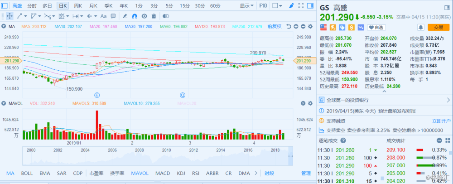This screenshot has width=453, height=184.
Task: Switch to 分时 chart tab
Action: 32,5
